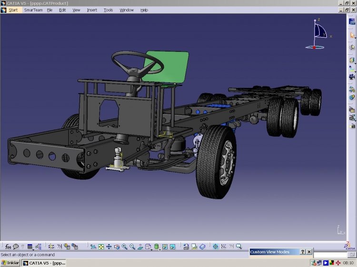Open the Edit menu
The image size is (357, 267).
pos(62,10)
